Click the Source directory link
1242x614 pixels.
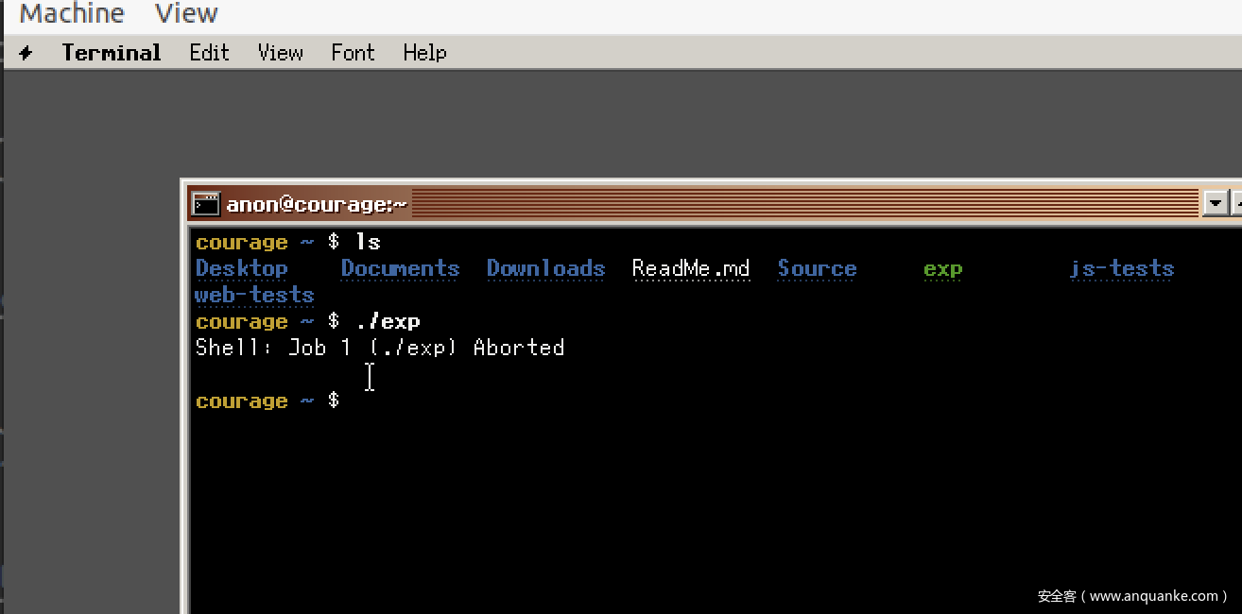point(817,269)
